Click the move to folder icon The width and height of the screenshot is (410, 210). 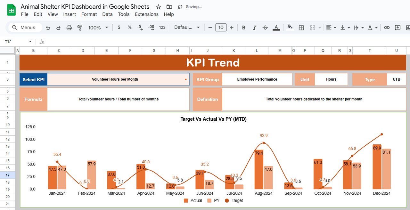(x=169, y=7)
